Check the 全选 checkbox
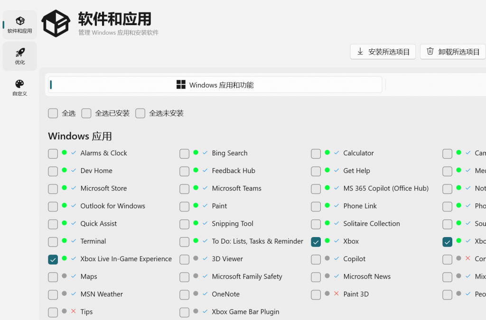Screen dimensions: 486x320 [53, 113]
